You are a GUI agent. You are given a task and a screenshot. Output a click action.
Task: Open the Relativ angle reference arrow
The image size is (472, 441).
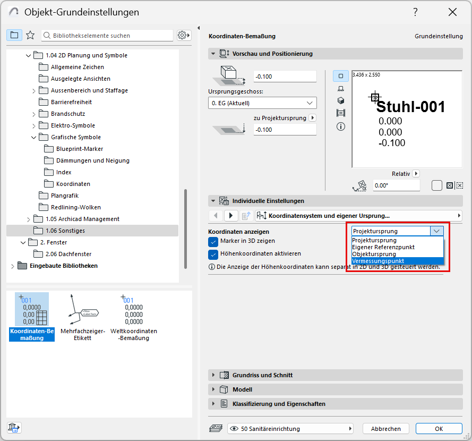(x=416, y=174)
